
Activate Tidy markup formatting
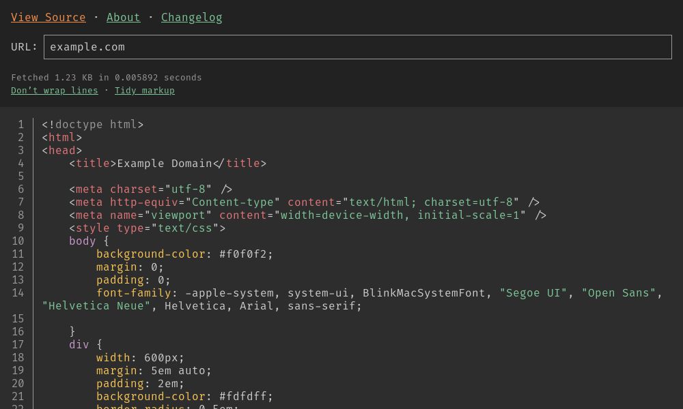(x=144, y=90)
